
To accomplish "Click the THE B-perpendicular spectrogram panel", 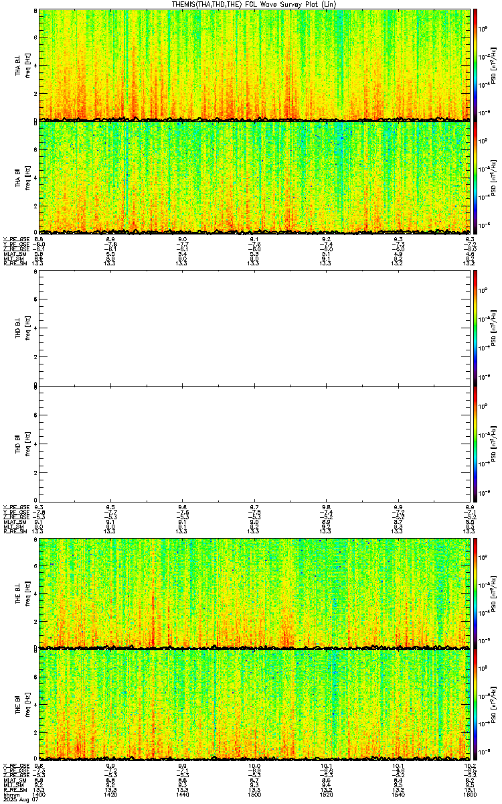I will tap(254, 592).
